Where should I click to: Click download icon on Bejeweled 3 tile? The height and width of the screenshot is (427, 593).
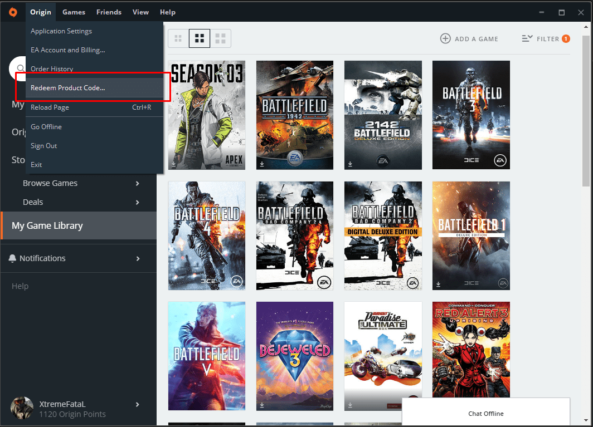[262, 405]
